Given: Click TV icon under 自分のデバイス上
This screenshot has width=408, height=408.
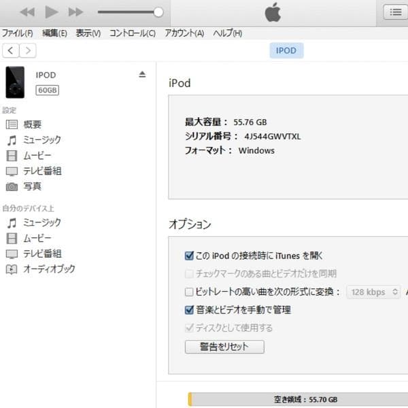Looking at the screenshot, I should coord(12,254).
